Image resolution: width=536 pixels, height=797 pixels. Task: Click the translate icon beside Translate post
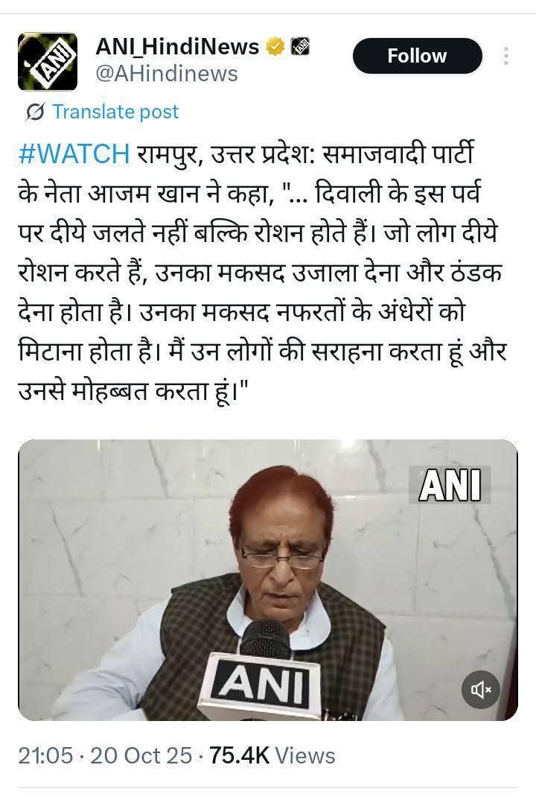pyautogui.click(x=36, y=112)
